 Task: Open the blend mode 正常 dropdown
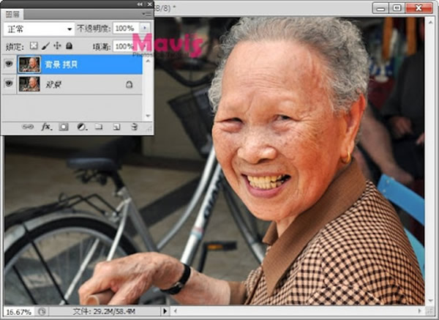pyautogui.click(x=39, y=29)
